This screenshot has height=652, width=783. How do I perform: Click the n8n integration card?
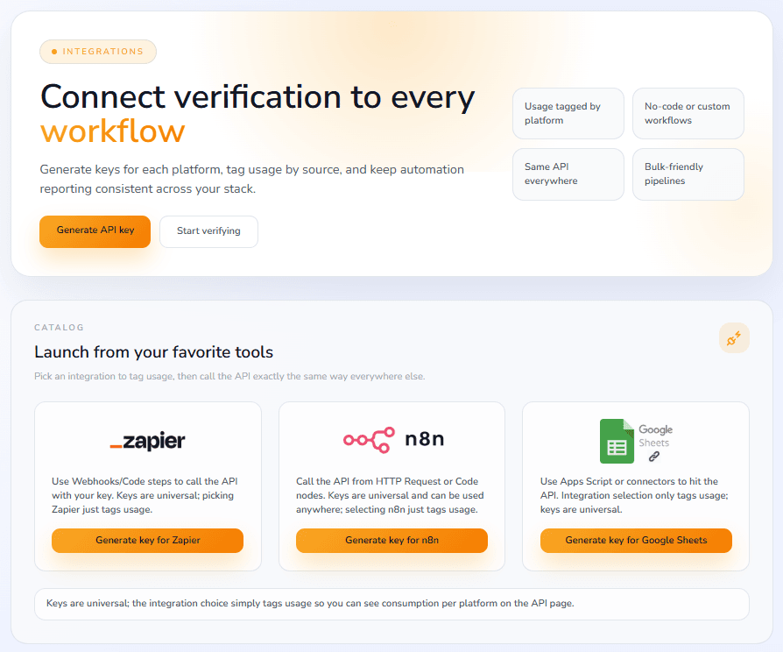pos(391,484)
